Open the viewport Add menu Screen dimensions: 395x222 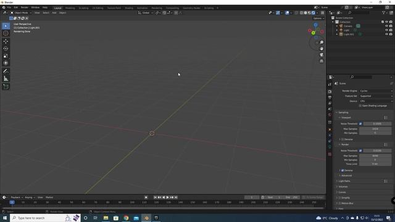click(x=54, y=12)
